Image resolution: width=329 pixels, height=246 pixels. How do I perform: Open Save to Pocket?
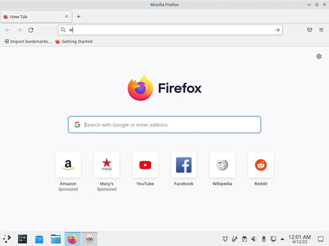pyautogui.click(x=310, y=30)
